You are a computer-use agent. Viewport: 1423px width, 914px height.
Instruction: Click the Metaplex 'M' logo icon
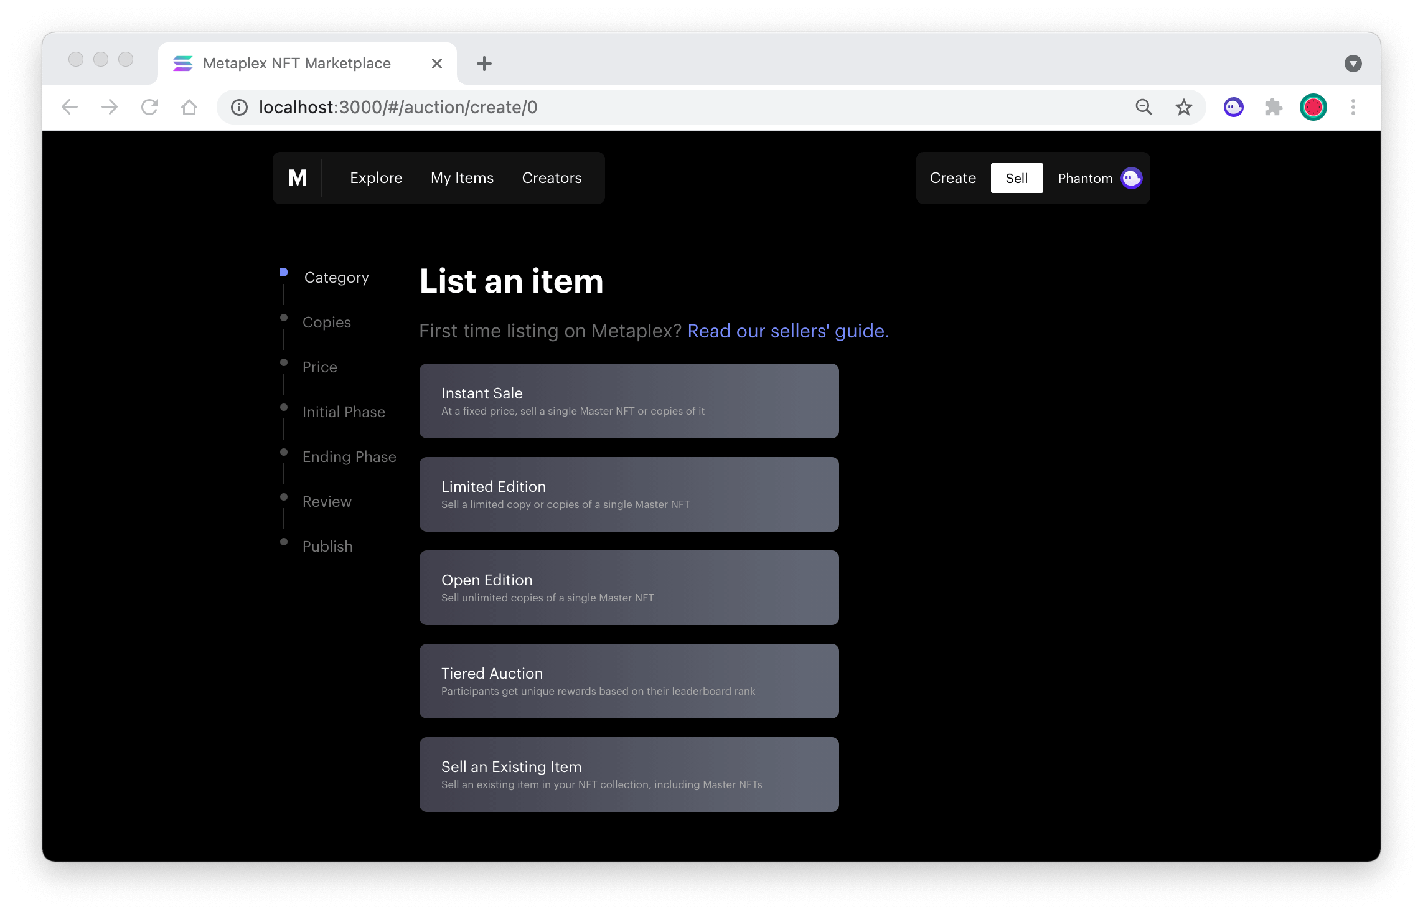298,179
